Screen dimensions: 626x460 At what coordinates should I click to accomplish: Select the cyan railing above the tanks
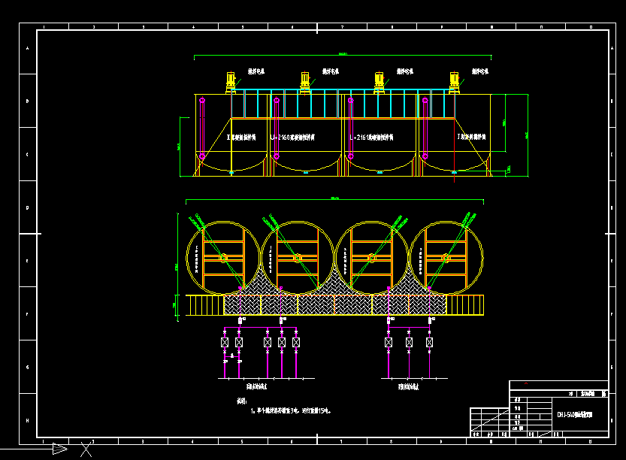point(343,104)
